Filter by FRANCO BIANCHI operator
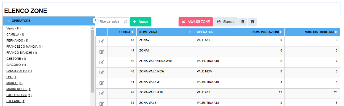 tap(21, 53)
